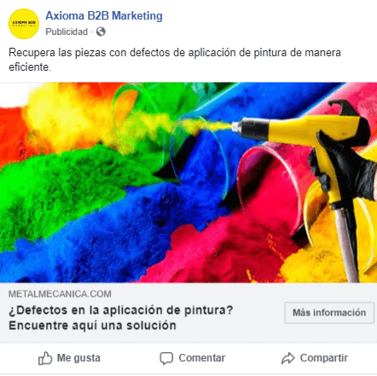
Task: Click the share arrow Compartir icon
Action: pos(288,358)
